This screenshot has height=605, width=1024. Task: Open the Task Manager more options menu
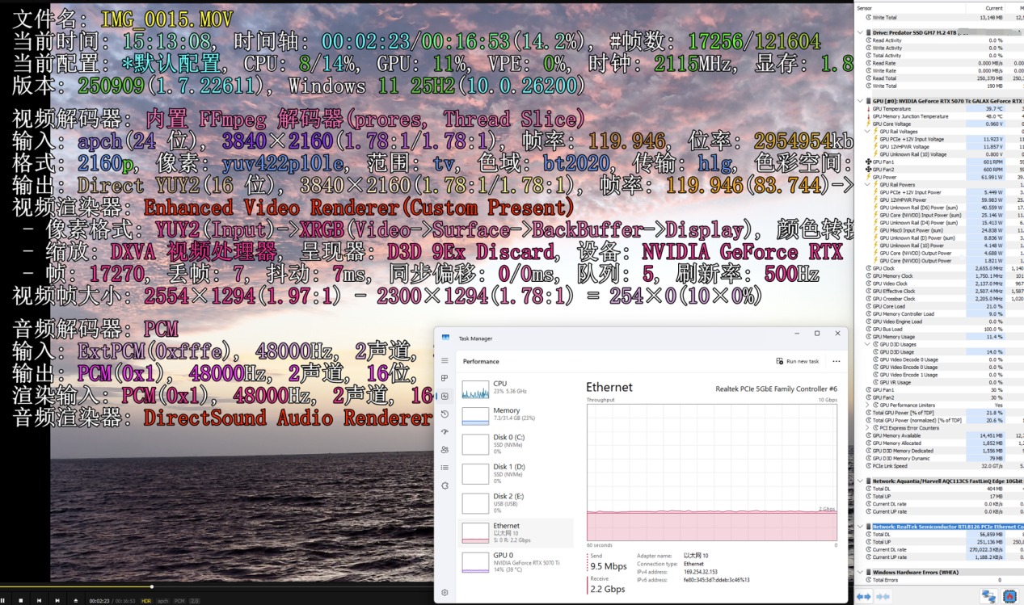click(836, 361)
